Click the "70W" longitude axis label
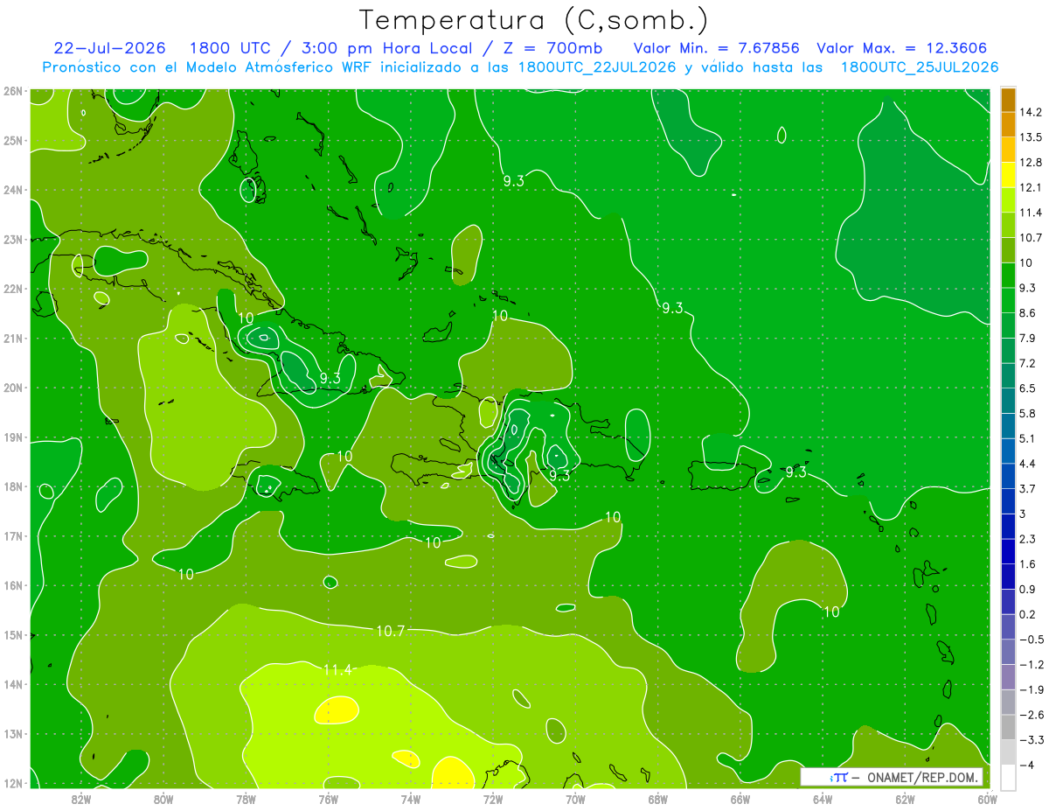Screen dimensions: 1049x811 click(575, 799)
